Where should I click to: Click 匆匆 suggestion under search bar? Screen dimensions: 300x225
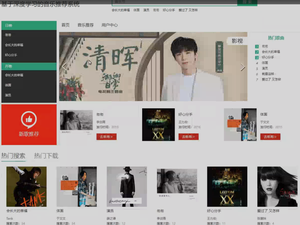(x=156, y=10)
